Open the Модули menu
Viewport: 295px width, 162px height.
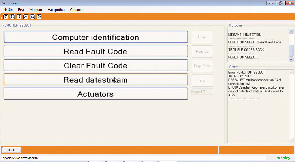click(36, 10)
